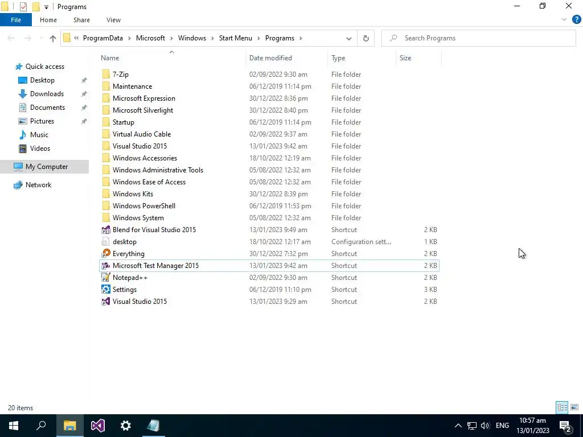583x437 pixels.
Task: Open Visual Studio from the taskbar
Action: pos(98,426)
